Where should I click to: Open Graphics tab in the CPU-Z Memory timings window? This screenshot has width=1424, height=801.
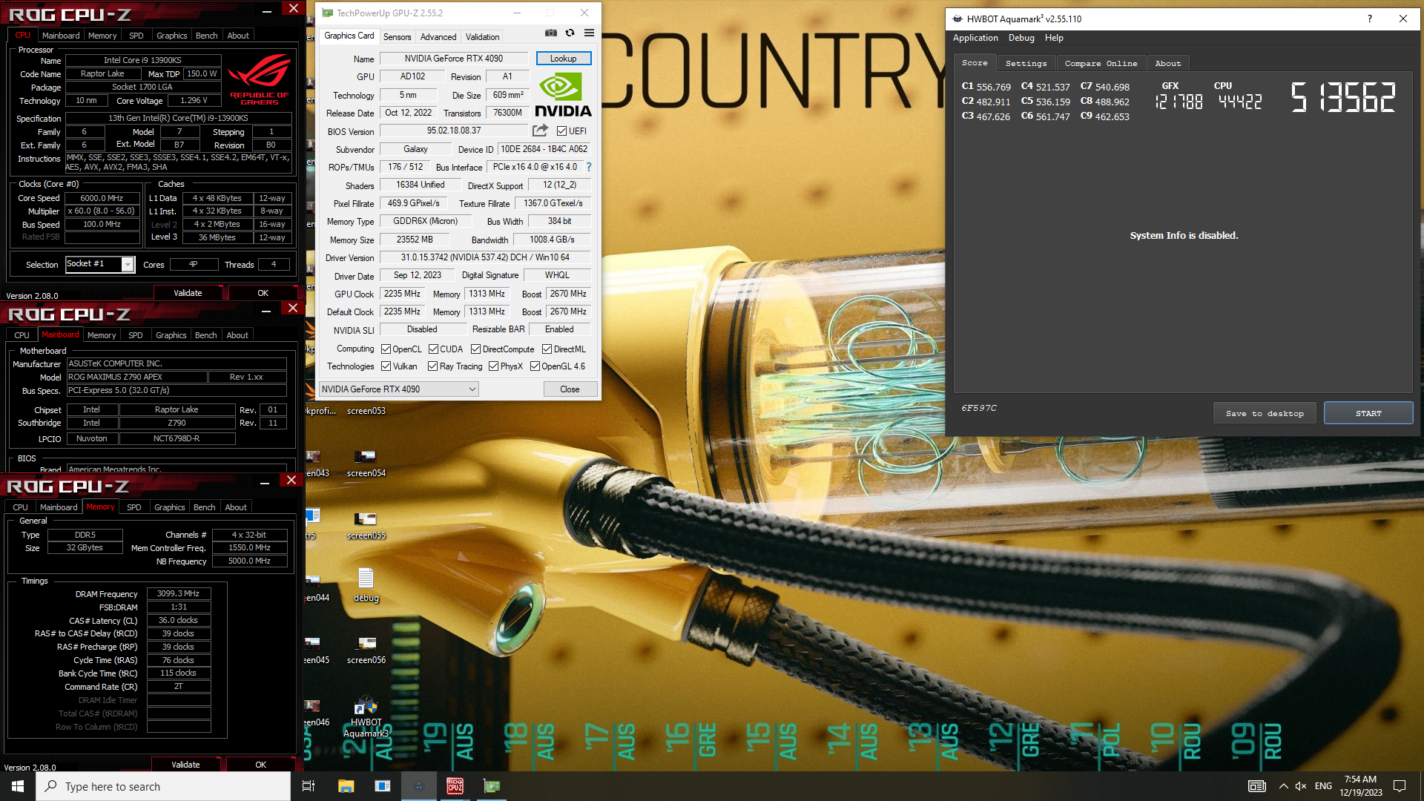[169, 507]
